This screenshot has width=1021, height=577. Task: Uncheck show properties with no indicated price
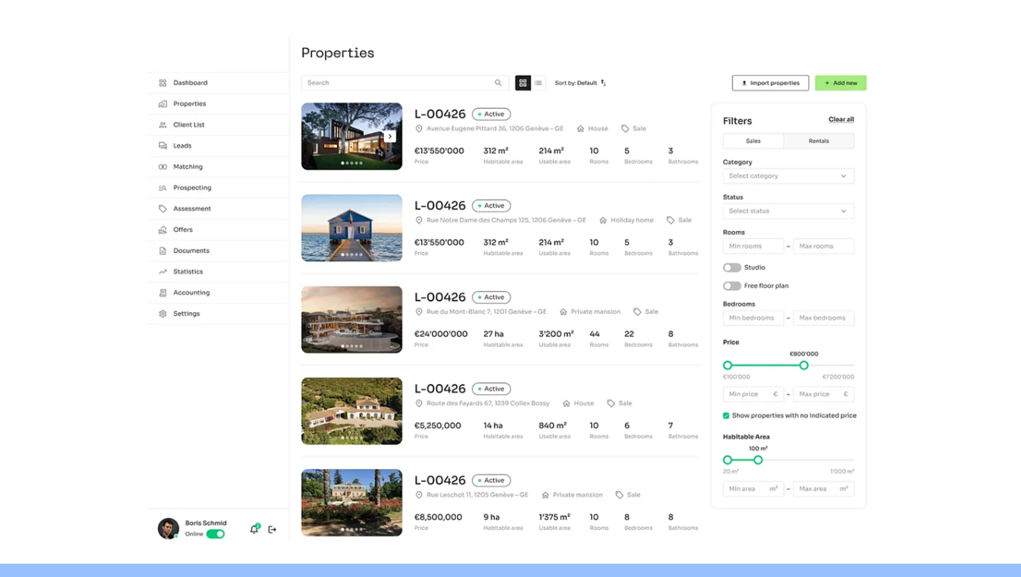[x=726, y=415]
